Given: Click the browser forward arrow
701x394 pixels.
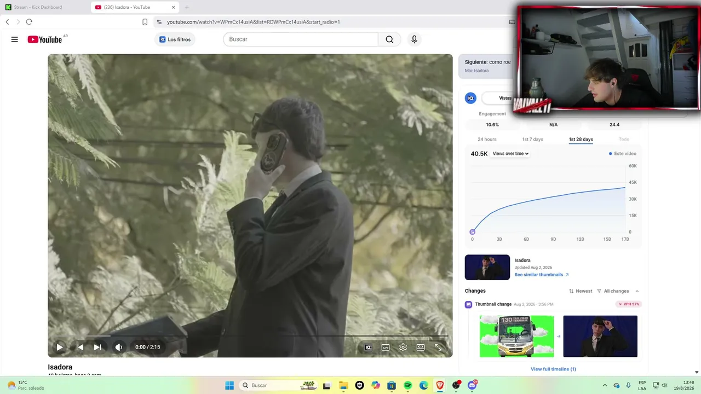Looking at the screenshot, I should [18, 22].
